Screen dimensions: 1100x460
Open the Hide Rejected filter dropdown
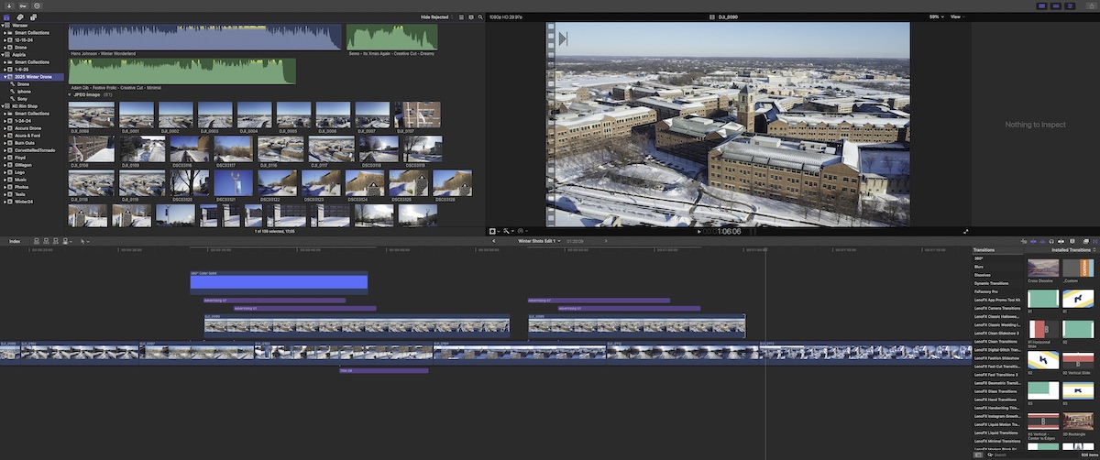(435, 16)
